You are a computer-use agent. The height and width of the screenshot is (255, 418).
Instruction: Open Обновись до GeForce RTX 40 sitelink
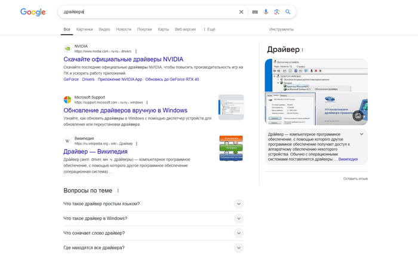(172, 79)
